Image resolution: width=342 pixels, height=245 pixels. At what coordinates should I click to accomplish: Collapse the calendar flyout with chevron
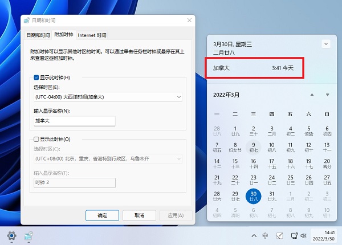[325, 43]
